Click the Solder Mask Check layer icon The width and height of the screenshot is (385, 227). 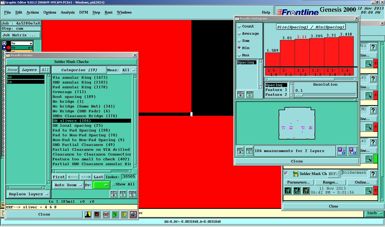295,174
